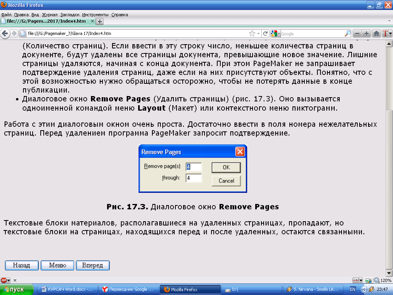The height and width of the screenshot is (295, 393).
Task: Click the vertical scrollbar down arrow
Action: tap(389, 273)
